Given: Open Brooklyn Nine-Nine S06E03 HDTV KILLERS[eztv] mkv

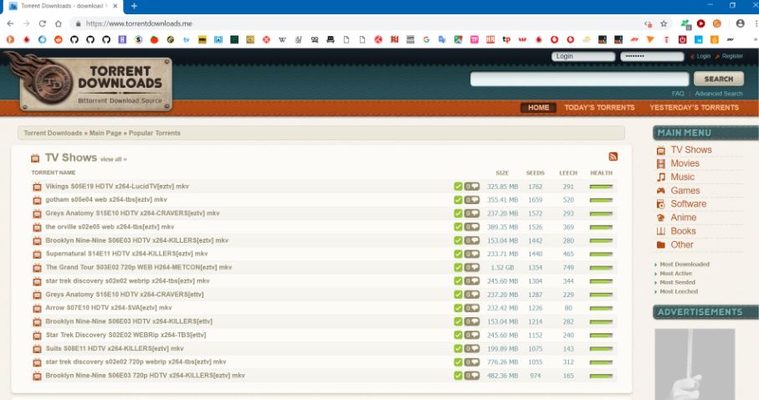Looking at the screenshot, I should coord(136,241).
